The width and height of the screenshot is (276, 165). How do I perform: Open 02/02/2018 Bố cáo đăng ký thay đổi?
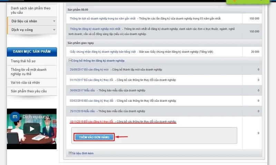coord(91,101)
